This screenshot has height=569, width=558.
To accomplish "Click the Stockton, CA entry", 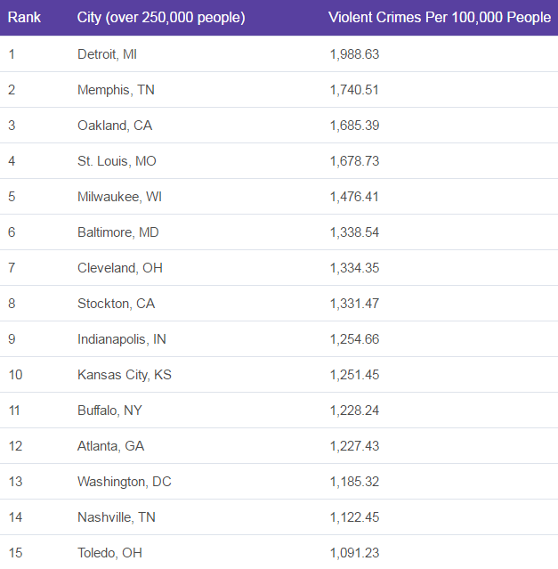I will pos(116,304).
